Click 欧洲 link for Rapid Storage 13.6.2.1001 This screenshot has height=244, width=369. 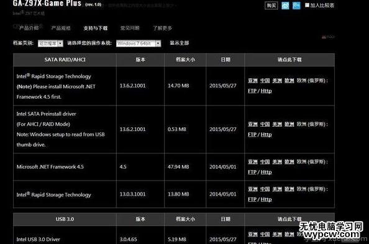(289, 81)
